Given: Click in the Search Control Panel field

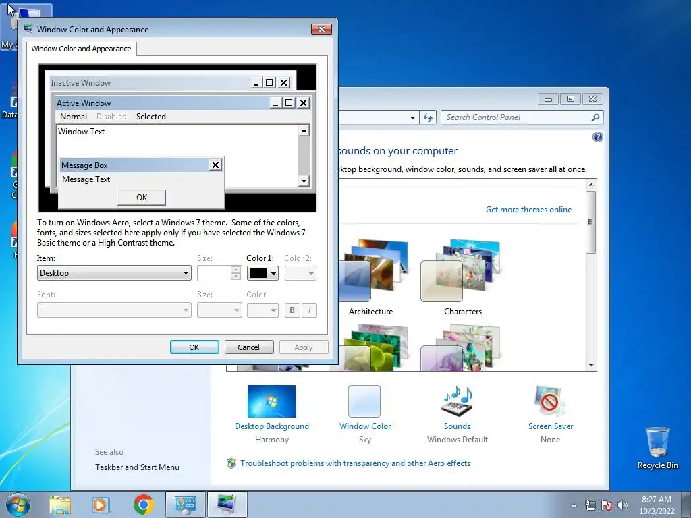Looking at the screenshot, I should point(516,117).
